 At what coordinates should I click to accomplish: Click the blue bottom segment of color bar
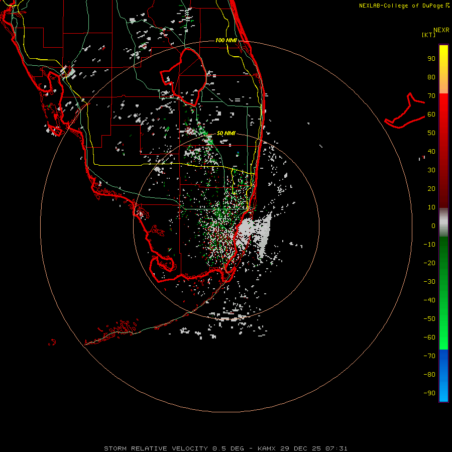click(443, 376)
